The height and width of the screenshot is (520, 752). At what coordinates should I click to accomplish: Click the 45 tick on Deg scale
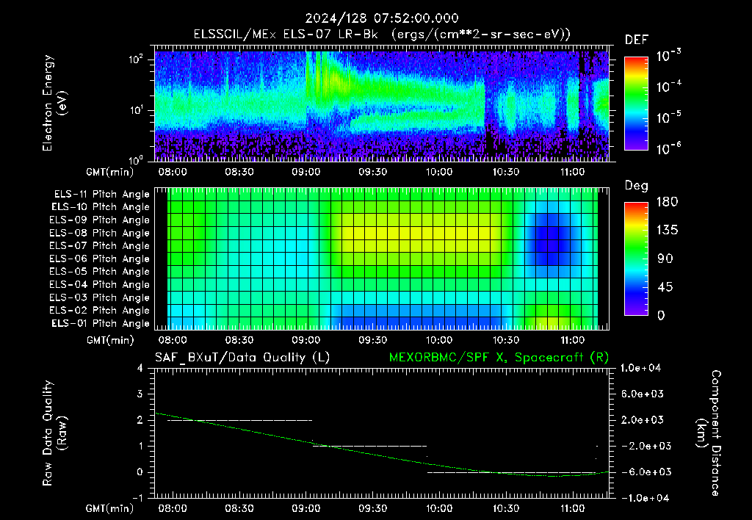click(665, 287)
